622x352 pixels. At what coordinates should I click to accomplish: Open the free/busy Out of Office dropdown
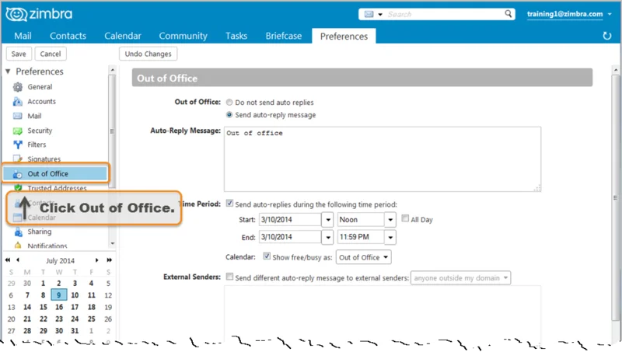click(x=363, y=257)
